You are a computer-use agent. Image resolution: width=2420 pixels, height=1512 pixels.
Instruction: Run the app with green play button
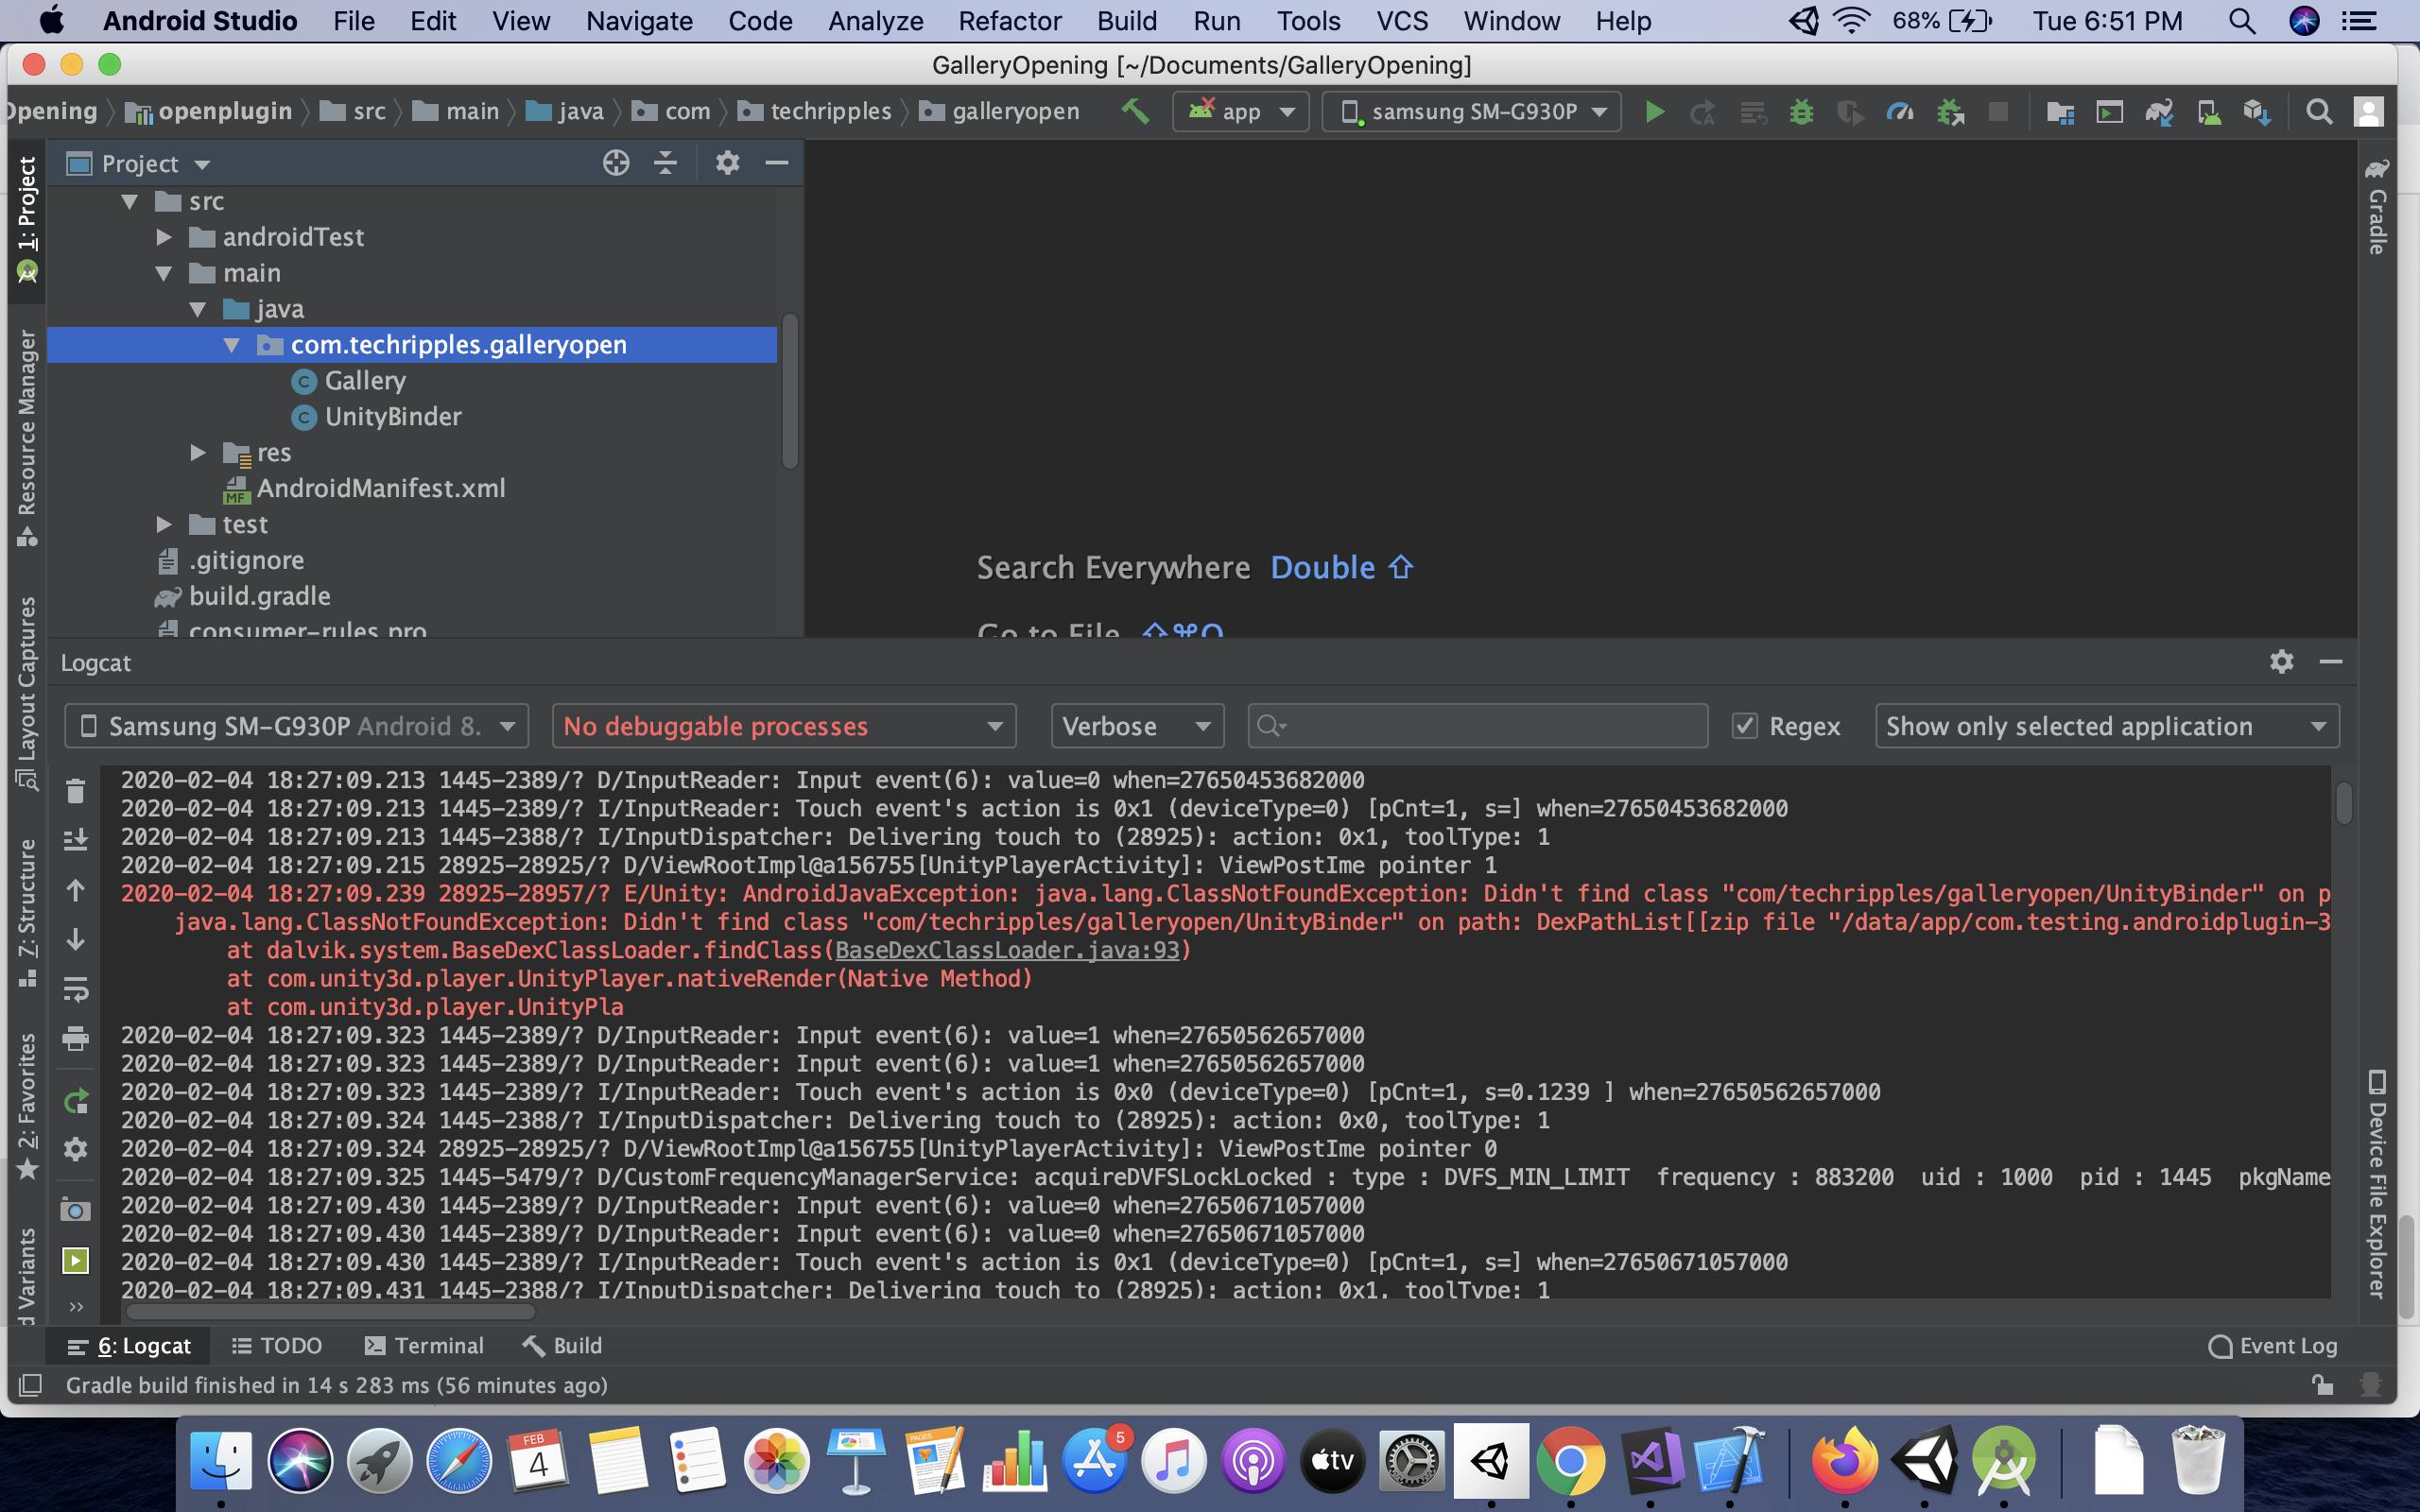[x=1654, y=112]
